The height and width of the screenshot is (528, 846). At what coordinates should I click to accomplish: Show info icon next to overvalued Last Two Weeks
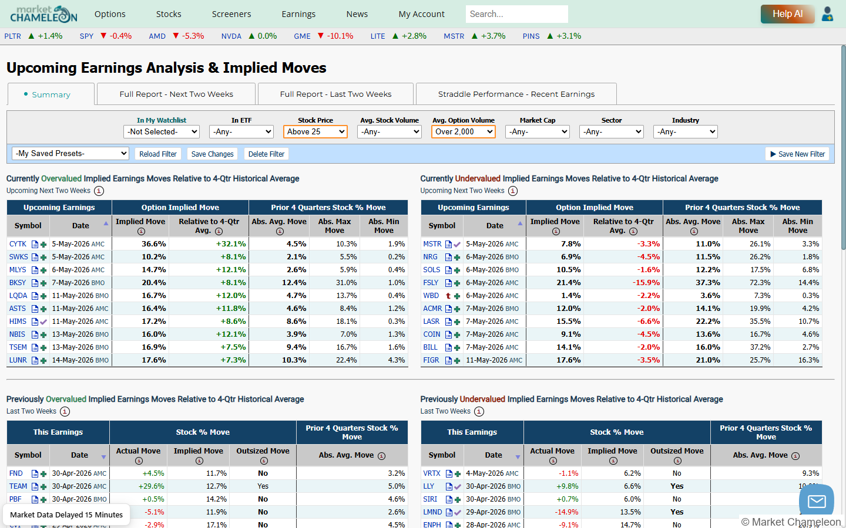point(65,411)
